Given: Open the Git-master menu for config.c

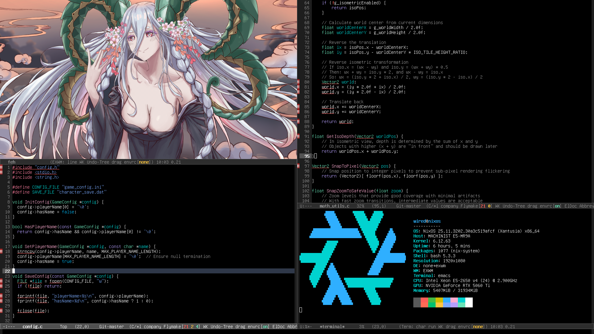Looking at the screenshot, I should [x=111, y=327].
